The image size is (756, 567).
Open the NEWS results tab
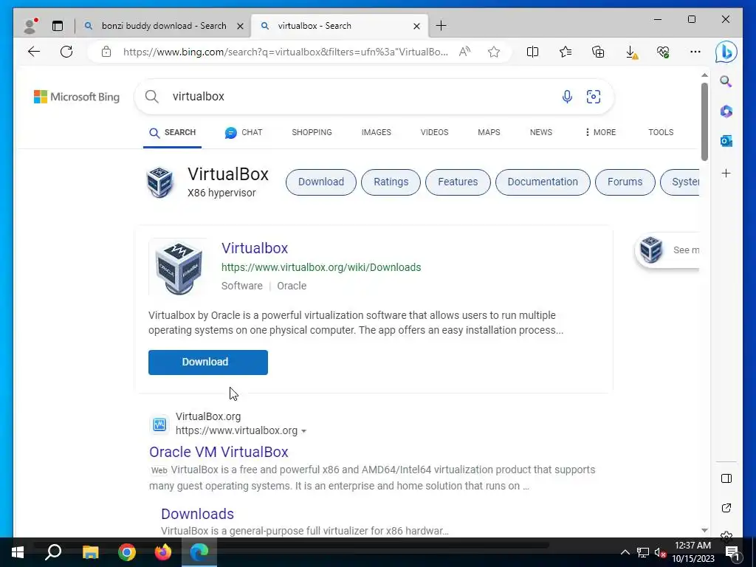click(x=541, y=132)
